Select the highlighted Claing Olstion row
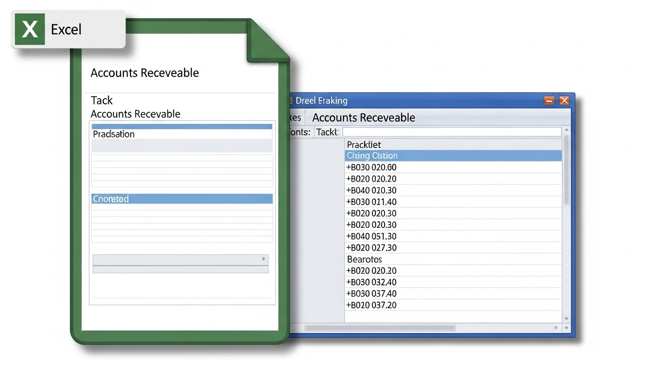 click(x=453, y=156)
